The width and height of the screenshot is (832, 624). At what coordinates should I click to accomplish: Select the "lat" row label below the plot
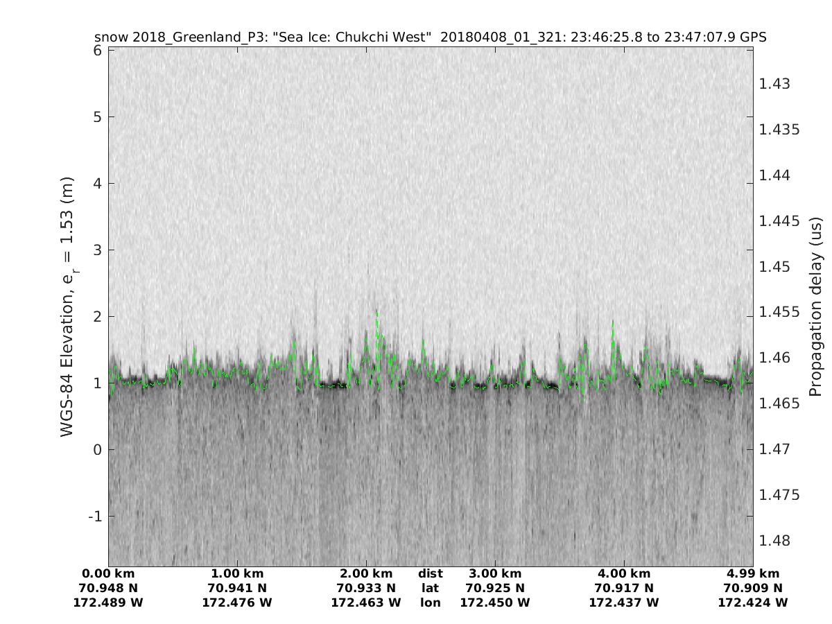coord(430,588)
